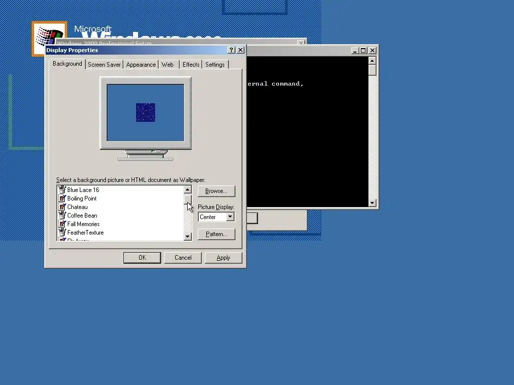Close the command prompt window
Screen dimensions: 514x385
click(x=372, y=51)
